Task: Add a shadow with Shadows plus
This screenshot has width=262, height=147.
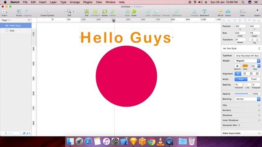Action: 259,115
